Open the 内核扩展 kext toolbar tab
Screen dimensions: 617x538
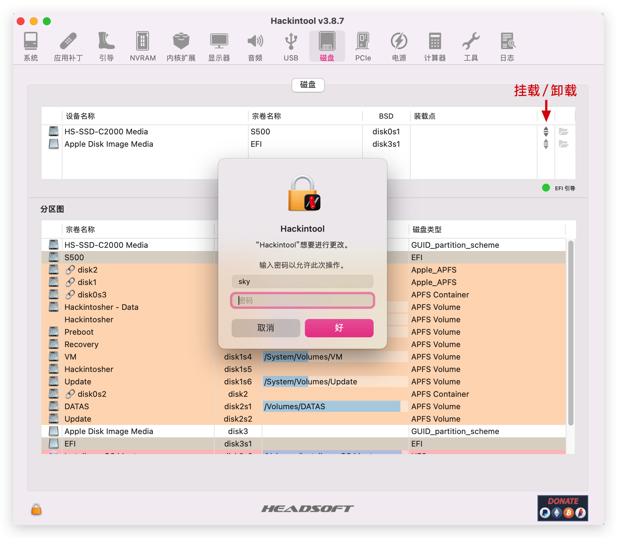[x=181, y=46]
